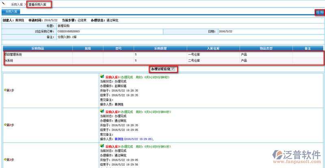The width and height of the screenshot is (325, 168).
Task: Click the 采购物品 column header
Action: [37, 48]
